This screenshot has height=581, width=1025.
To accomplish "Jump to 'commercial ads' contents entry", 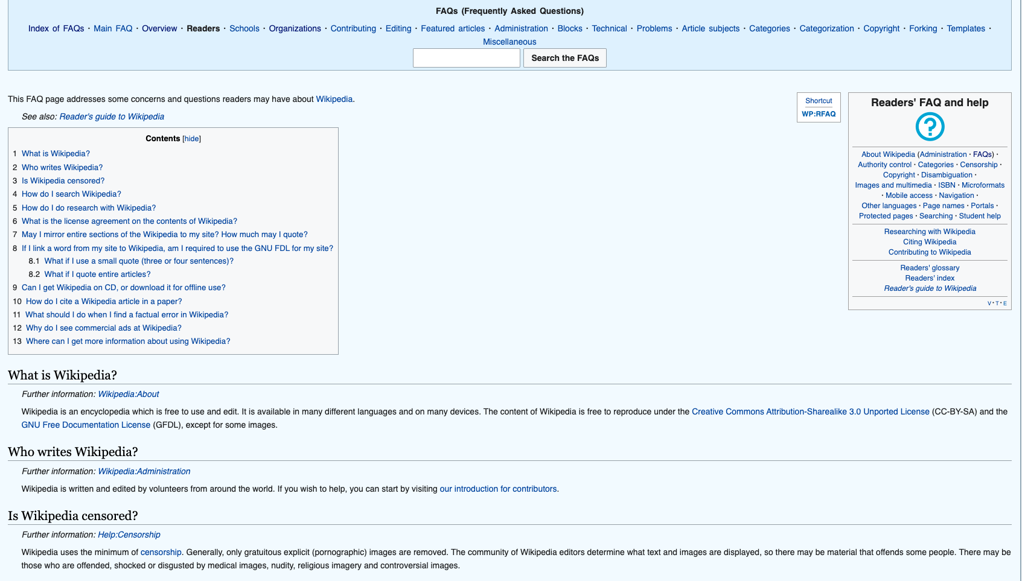I will (x=104, y=328).
